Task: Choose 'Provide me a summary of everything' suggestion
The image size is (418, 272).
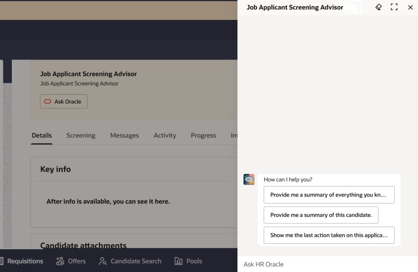Action: (329, 195)
